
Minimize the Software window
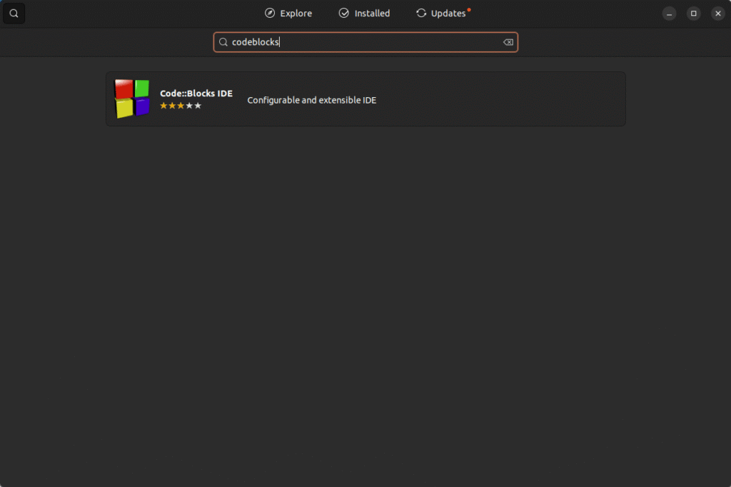669,14
